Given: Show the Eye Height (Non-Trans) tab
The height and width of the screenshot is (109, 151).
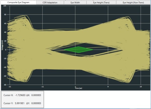Looking at the screenshot, I should click(134, 3).
